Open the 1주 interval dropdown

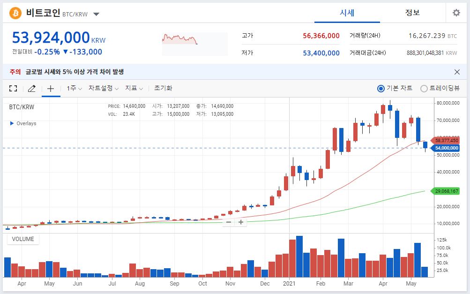74,88
